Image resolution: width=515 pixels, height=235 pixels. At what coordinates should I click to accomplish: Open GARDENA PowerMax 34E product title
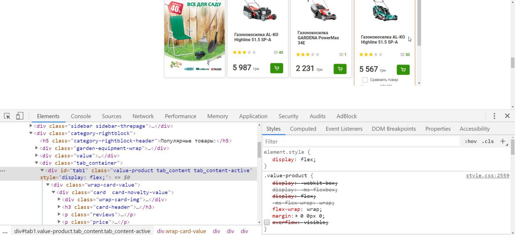click(x=318, y=38)
